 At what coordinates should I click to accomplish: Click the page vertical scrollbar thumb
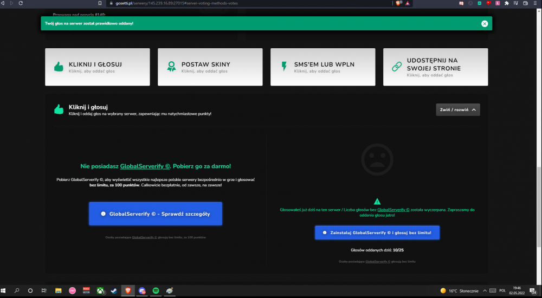(x=539, y=206)
